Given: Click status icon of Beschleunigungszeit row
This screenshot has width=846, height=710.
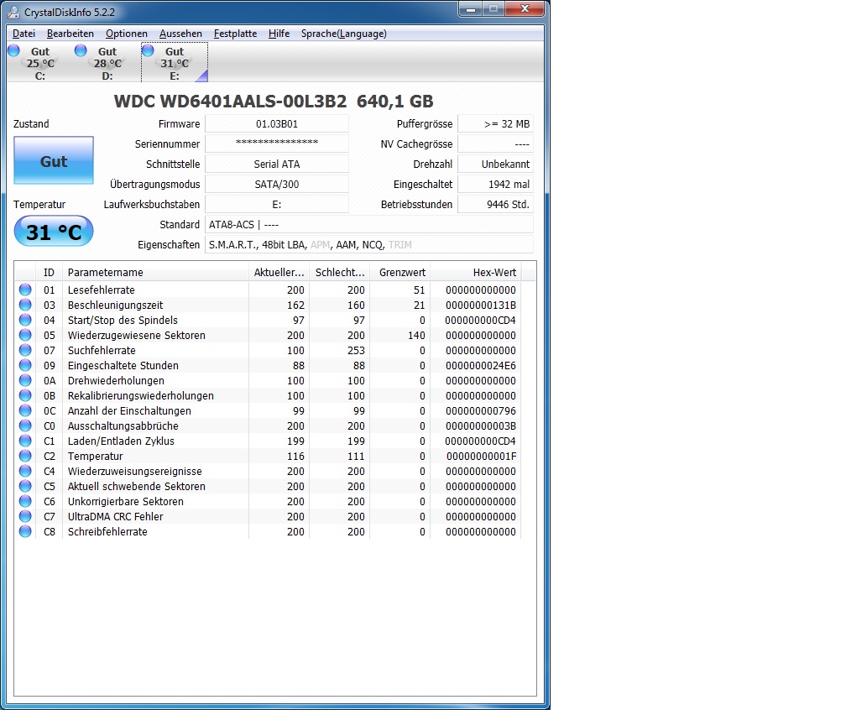Looking at the screenshot, I should coord(25,305).
